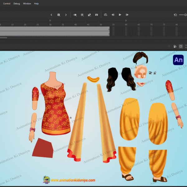
Task: Toggle Onion Skin in timeline
Action: pyautogui.click(x=75, y=15)
